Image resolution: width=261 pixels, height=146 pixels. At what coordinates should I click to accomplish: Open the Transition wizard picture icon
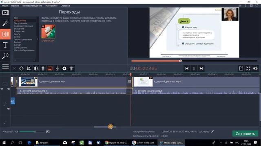pos(50,69)
